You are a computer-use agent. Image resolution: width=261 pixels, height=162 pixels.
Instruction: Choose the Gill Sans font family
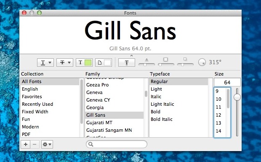[x=115, y=115]
